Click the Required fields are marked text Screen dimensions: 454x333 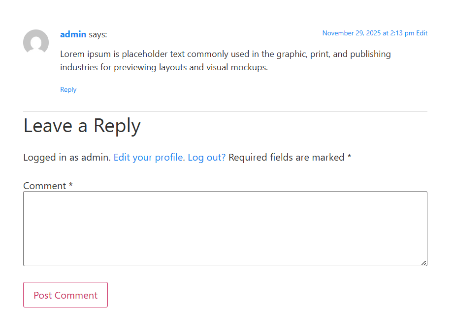pos(286,157)
